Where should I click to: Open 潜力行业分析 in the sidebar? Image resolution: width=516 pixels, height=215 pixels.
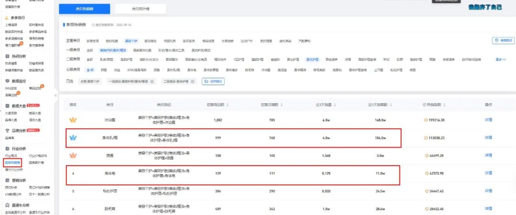tap(14, 170)
